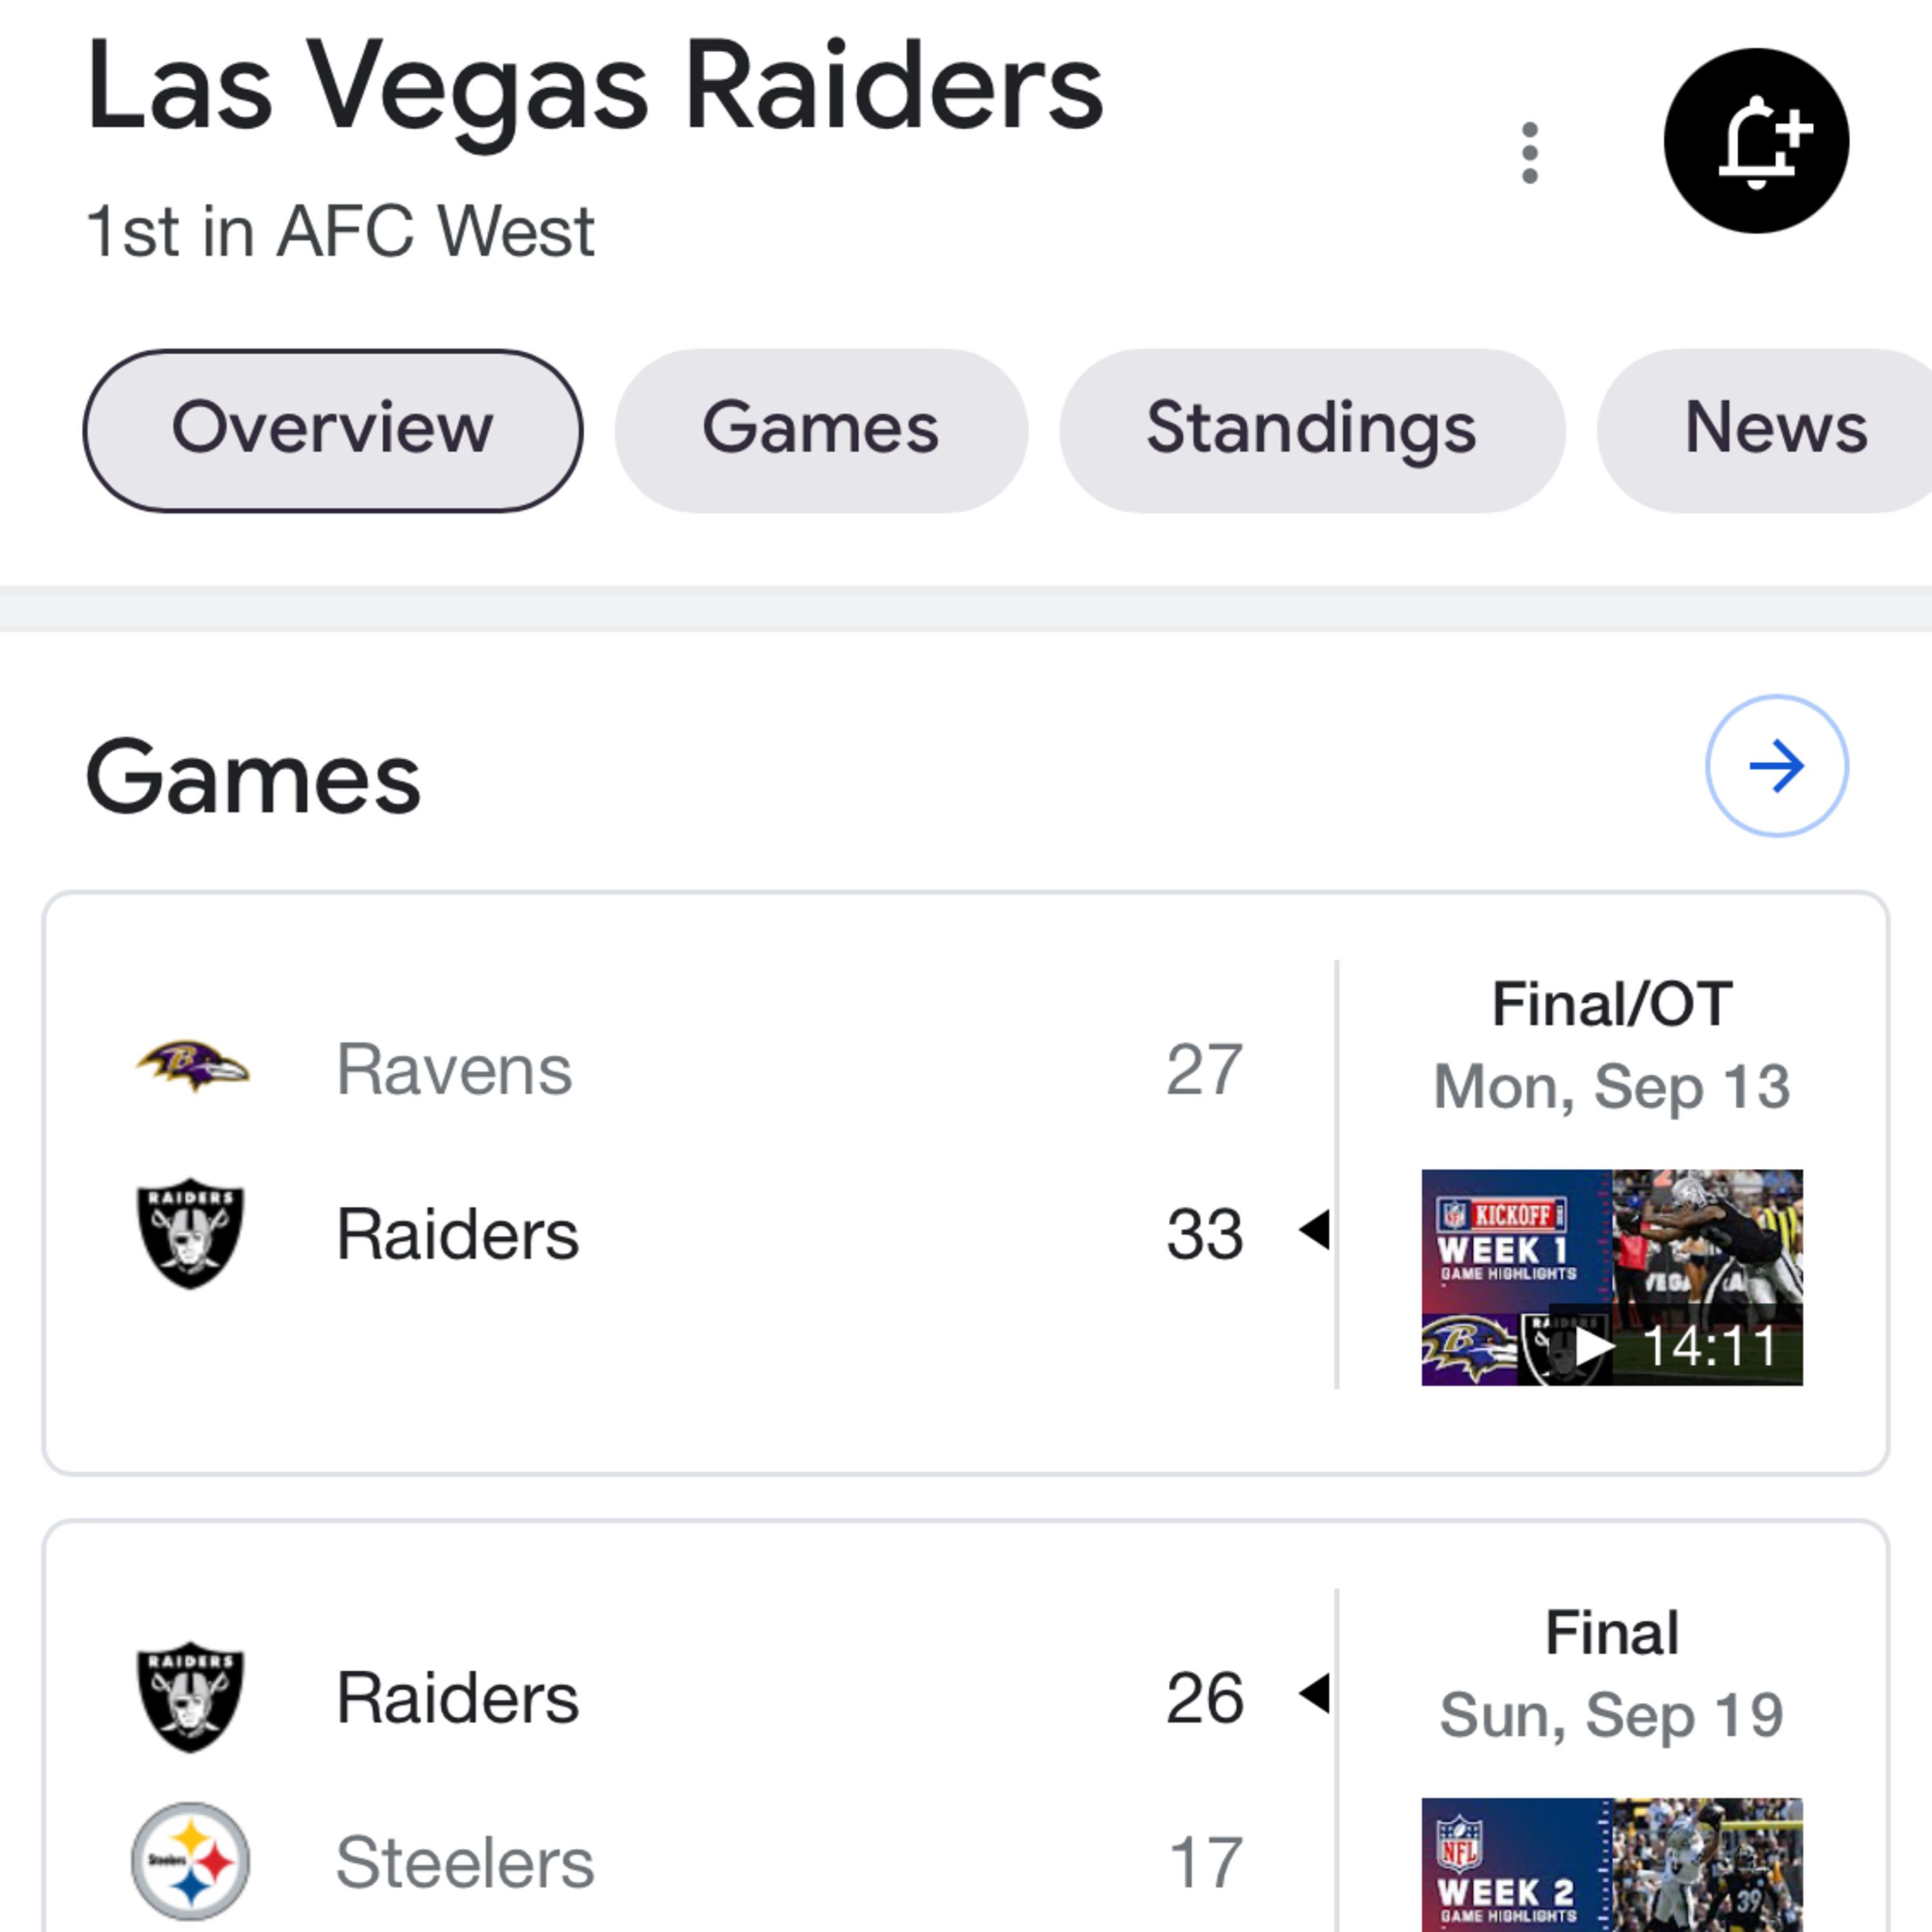Open the Week 2 highlights thumbnail
Screen dimensions: 1932x1932
click(x=1612, y=1864)
